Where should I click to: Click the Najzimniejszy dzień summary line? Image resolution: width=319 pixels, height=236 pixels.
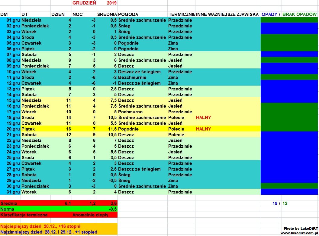(x=49, y=232)
